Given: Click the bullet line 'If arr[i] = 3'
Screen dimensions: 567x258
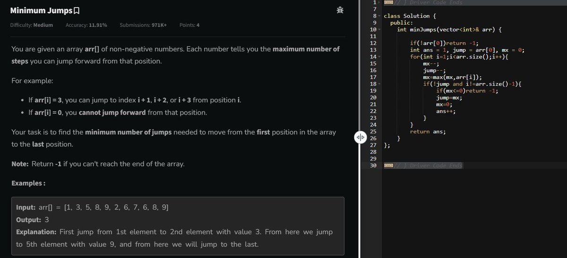Looking at the screenshot, I should pyautogui.click(x=135, y=100).
